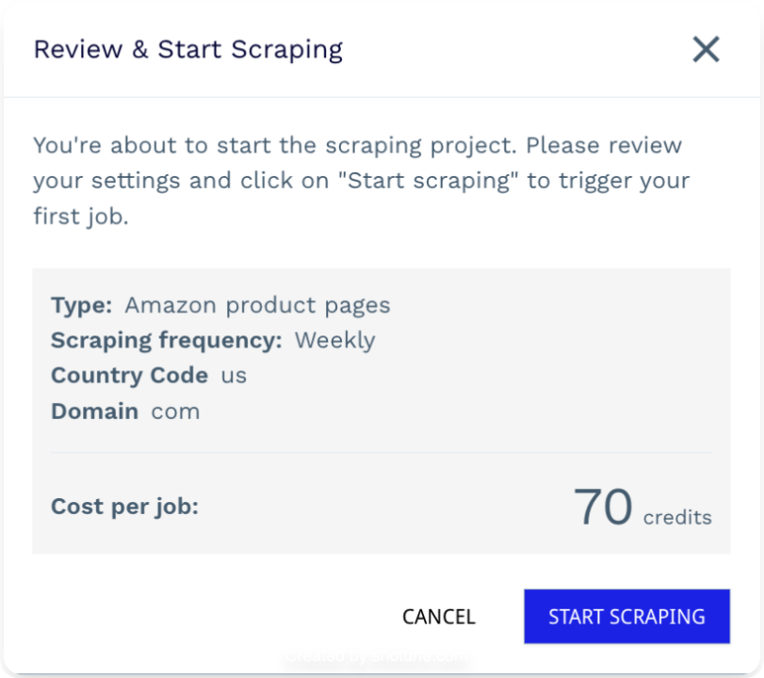Viewport: 764px width, 678px height.
Task: Click the "Review & Start Scraping" dialog title
Action: pos(187,49)
